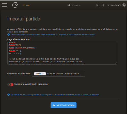Open the hamburger menu
The image size is (127, 114).
click(x=4, y=5)
